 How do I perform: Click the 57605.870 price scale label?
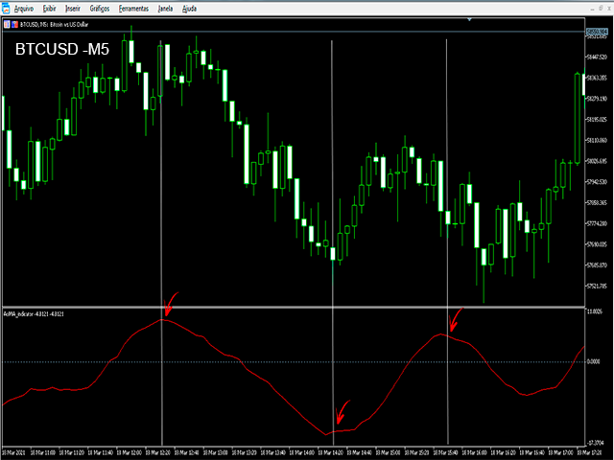(x=597, y=265)
